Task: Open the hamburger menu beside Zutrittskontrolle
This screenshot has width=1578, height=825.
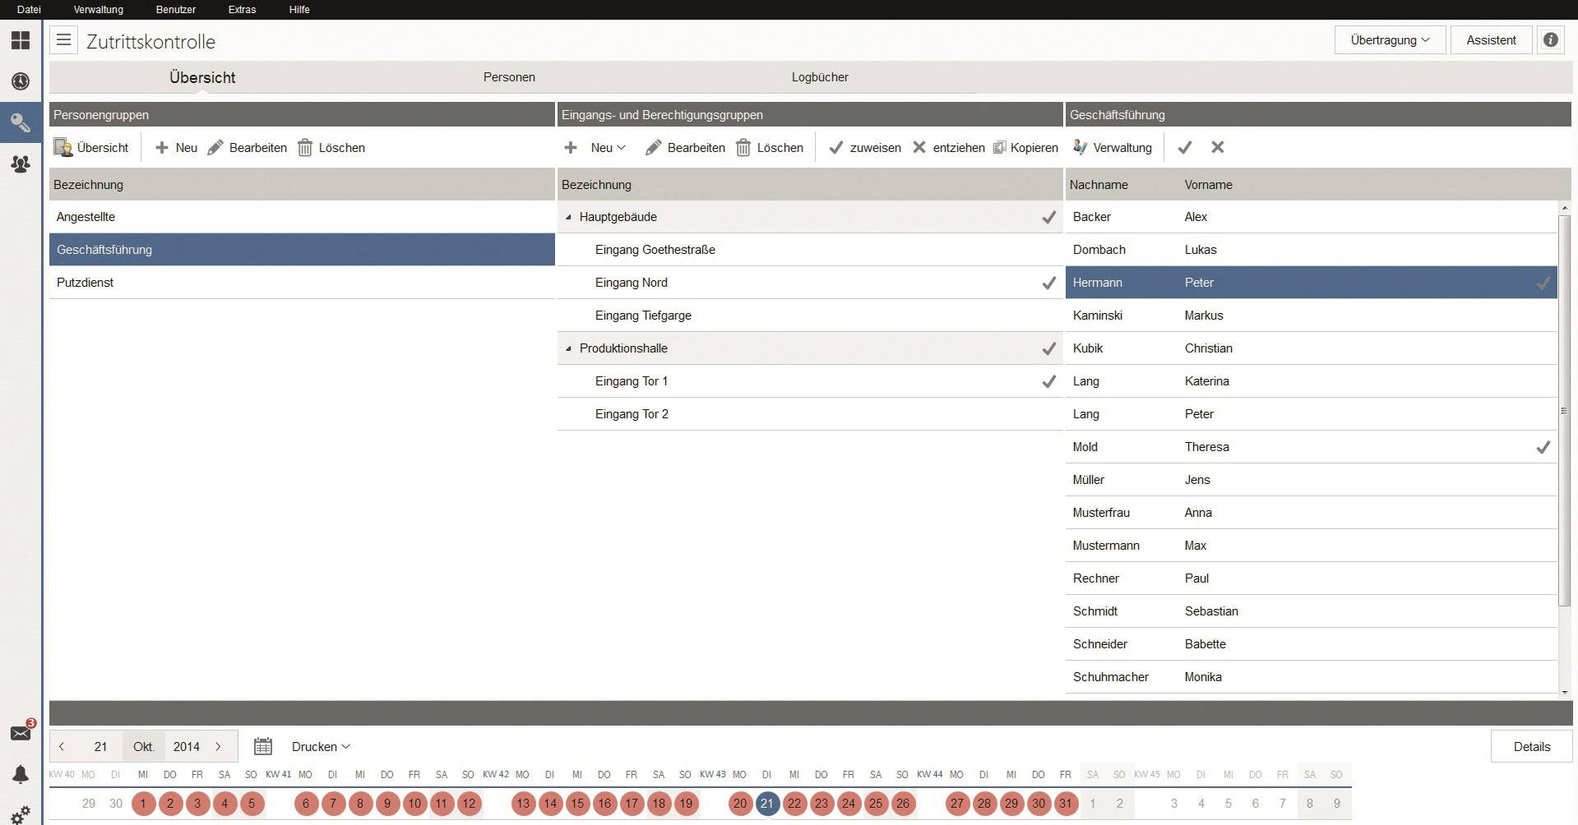Action: [x=63, y=39]
